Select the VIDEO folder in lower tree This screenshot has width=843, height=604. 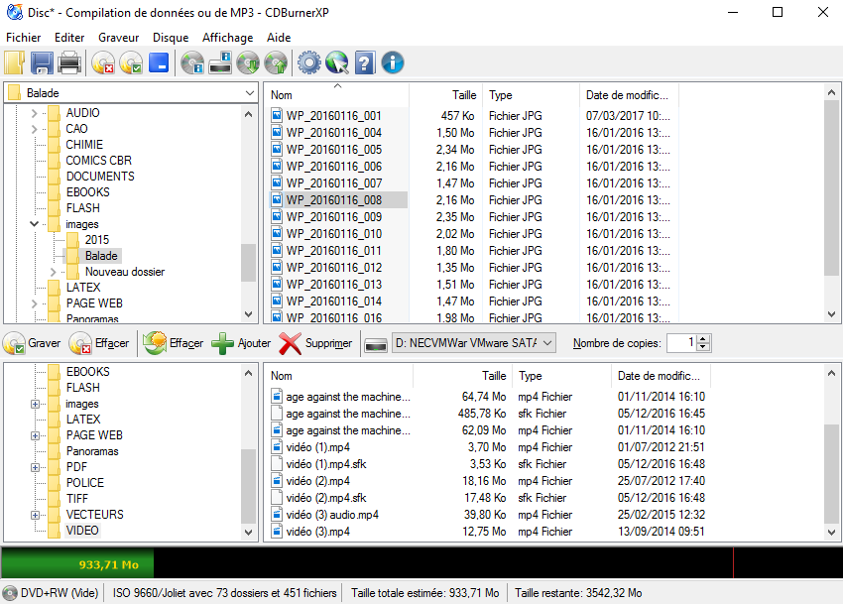82,531
